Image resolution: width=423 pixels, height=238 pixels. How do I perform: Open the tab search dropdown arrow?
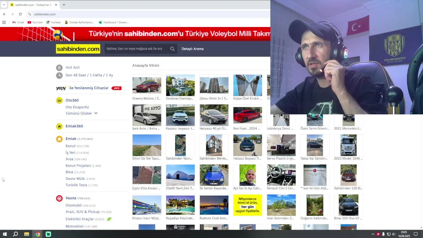(x=4, y=5)
